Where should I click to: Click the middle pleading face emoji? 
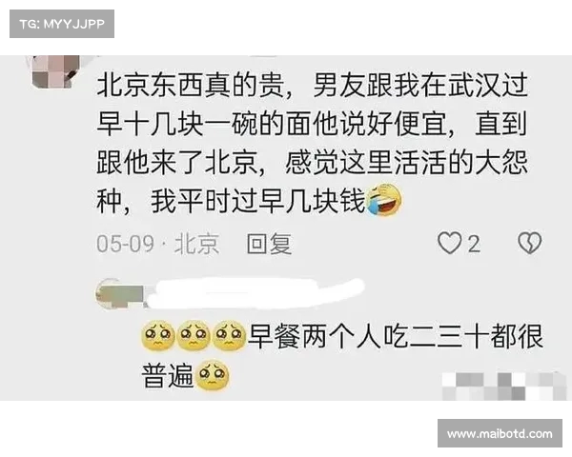point(194,336)
